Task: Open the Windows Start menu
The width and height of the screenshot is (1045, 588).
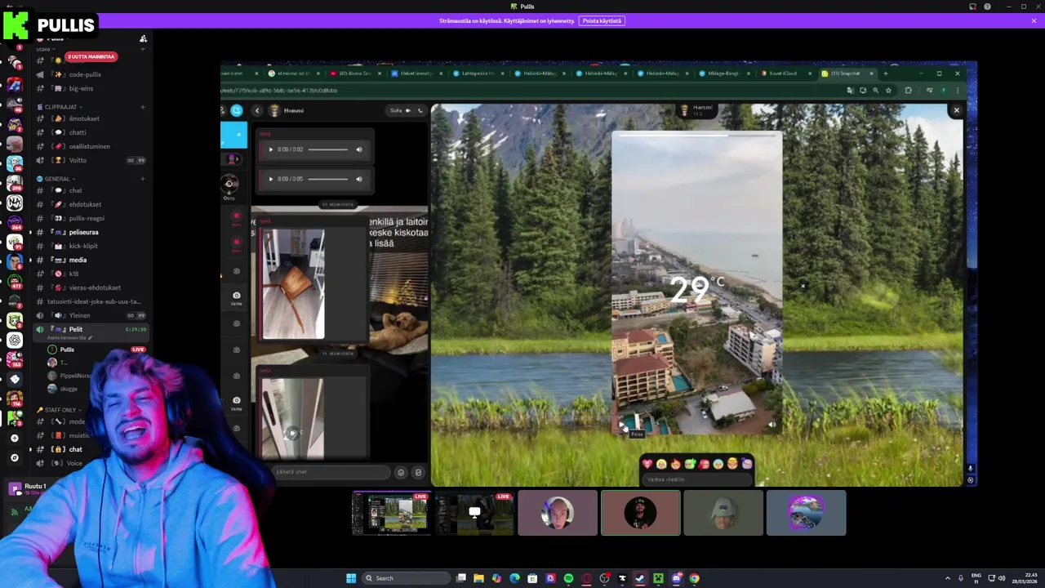Action: (351, 578)
